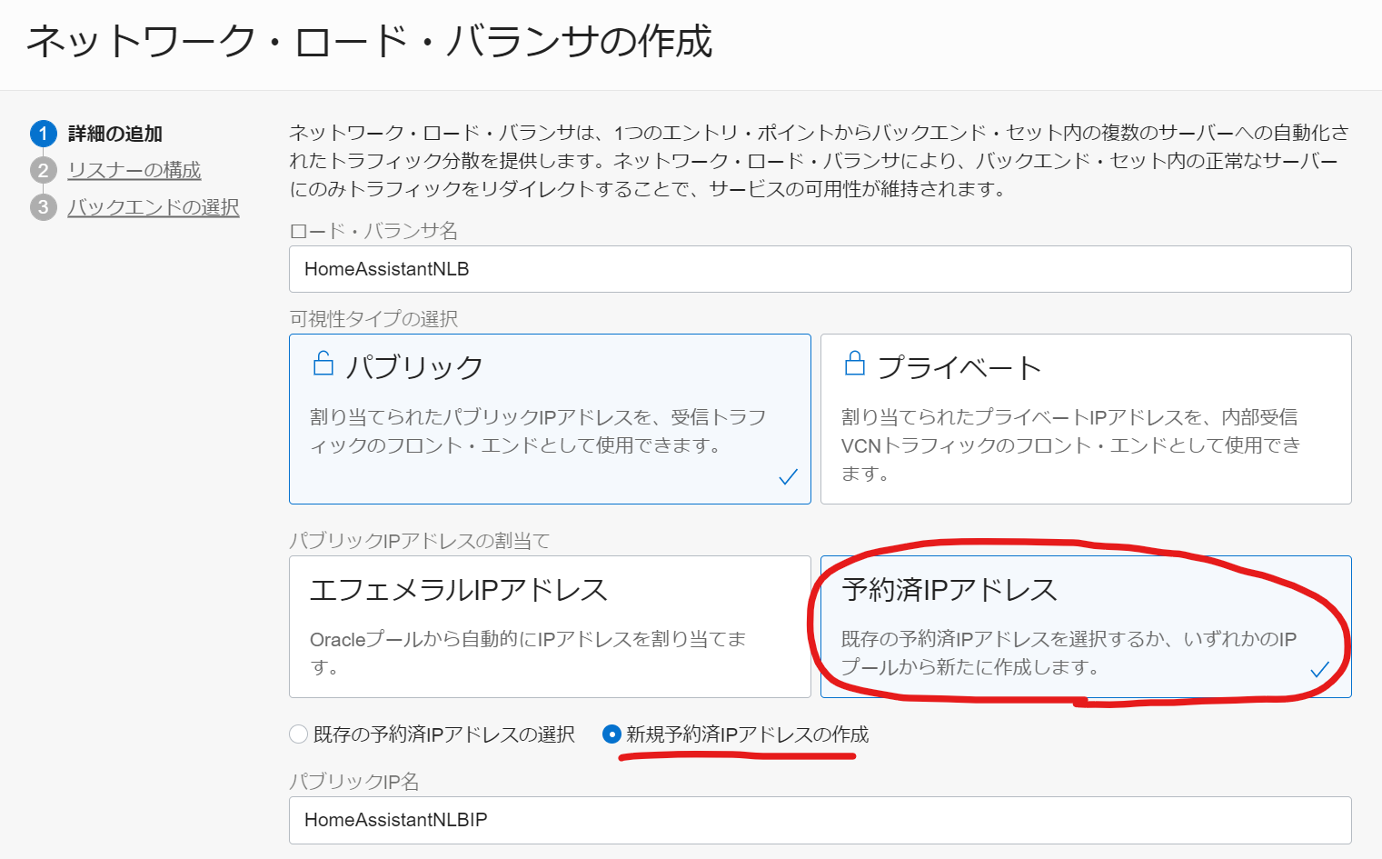Click the パブリックIP名 field containing HomeAssistantNLBIP
This screenshot has height=859, width=1382.
click(x=820, y=820)
